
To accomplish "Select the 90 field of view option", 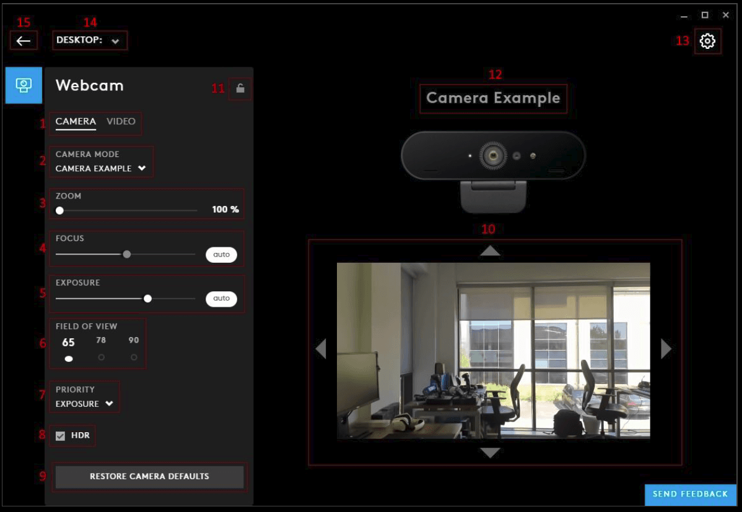I will pyautogui.click(x=134, y=357).
